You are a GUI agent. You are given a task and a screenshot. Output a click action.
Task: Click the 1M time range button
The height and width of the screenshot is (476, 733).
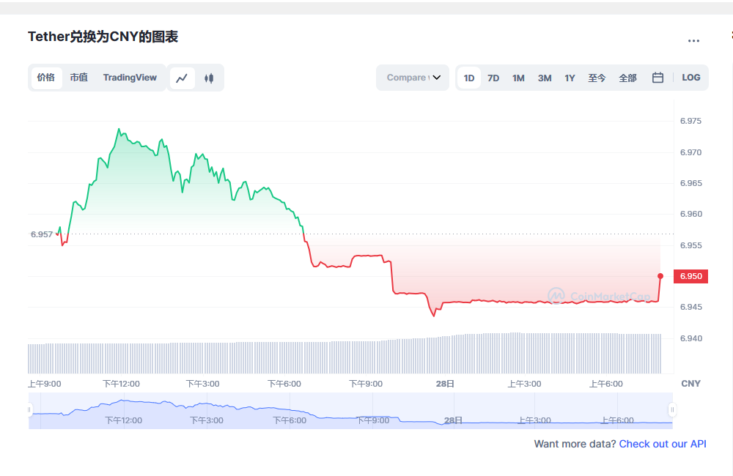518,77
